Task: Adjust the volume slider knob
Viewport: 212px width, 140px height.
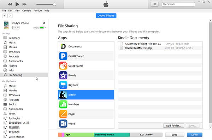Action: (54, 4)
